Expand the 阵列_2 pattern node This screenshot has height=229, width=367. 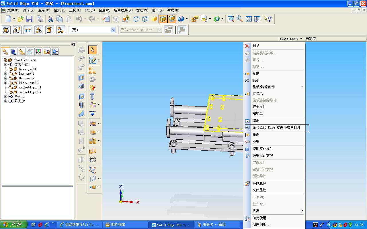click(x=5, y=101)
